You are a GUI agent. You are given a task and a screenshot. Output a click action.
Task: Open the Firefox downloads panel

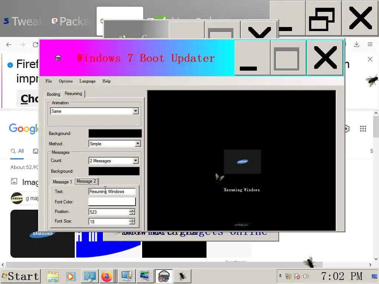[x=356, y=44]
